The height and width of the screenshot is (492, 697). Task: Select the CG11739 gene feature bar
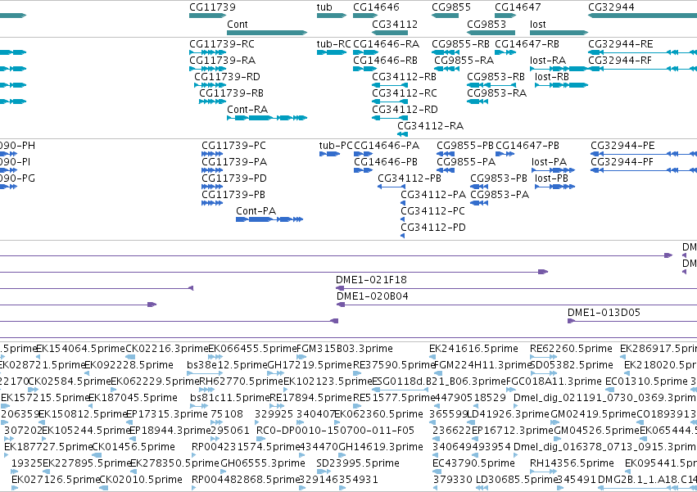207,16
